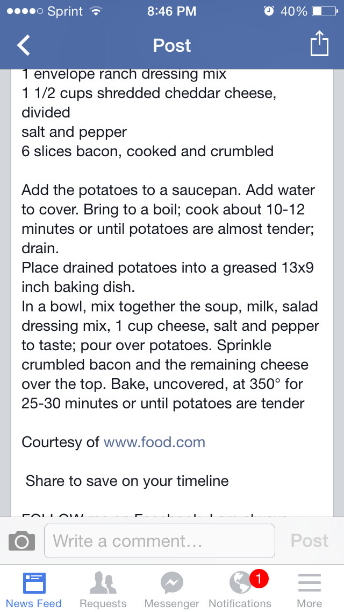The width and height of the screenshot is (344, 612).
Task: Tap the alarm clock status icon
Action: pos(269,11)
